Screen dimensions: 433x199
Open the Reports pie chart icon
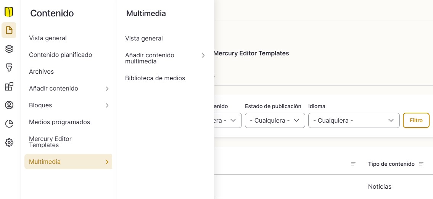9,124
